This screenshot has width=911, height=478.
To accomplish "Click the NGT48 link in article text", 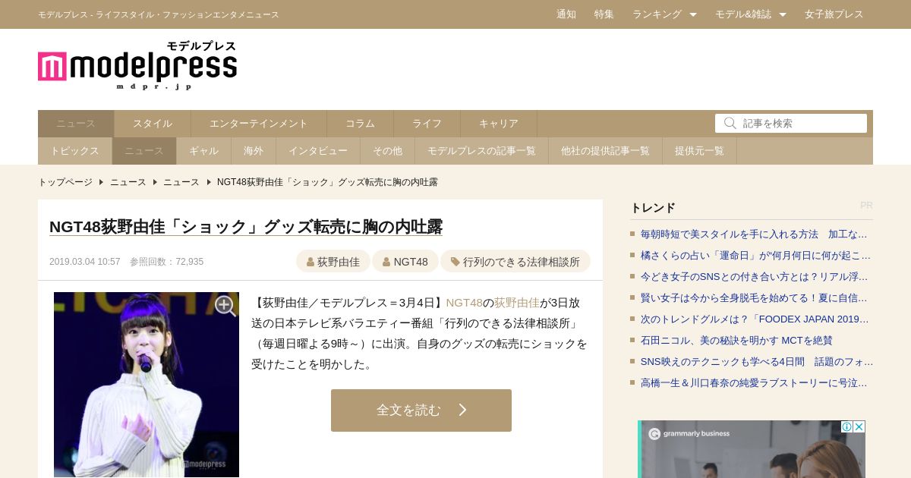I will coord(465,303).
